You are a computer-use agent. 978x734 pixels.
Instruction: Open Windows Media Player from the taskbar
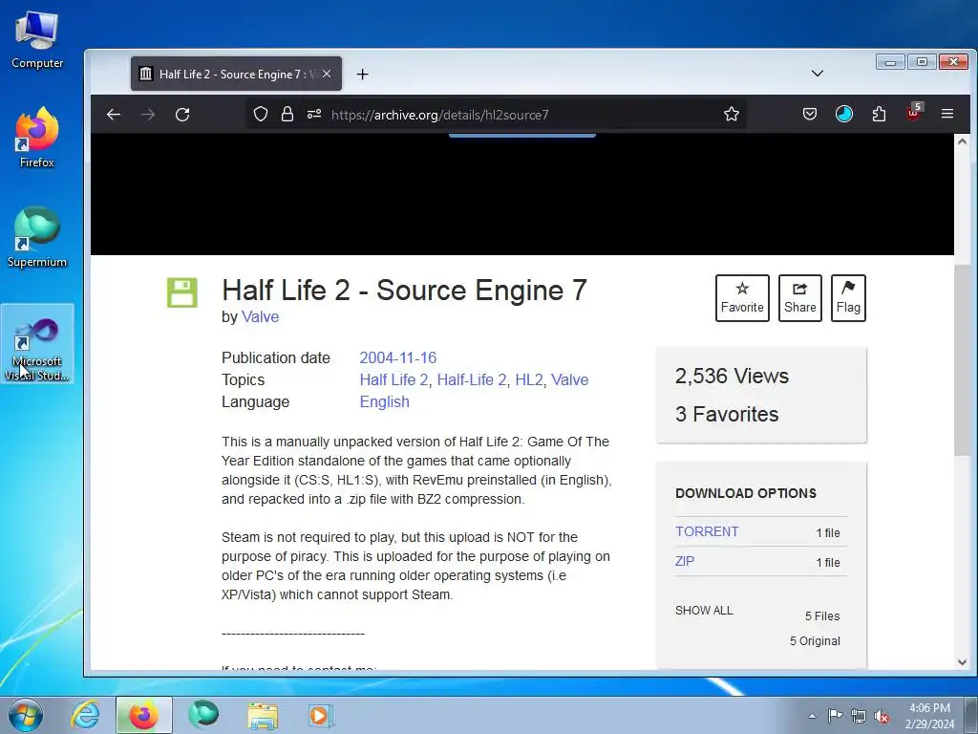[321, 715]
